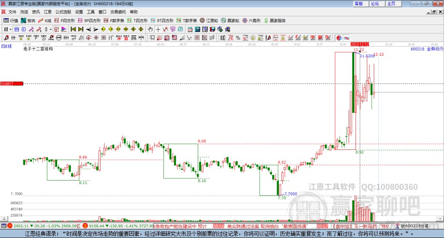Click the 老子十二宫结构 chart label
Screen dimensions: 444x238
pyautogui.click(x=38, y=49)
